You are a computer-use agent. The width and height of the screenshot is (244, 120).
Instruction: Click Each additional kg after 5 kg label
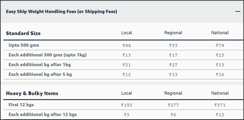40,74
